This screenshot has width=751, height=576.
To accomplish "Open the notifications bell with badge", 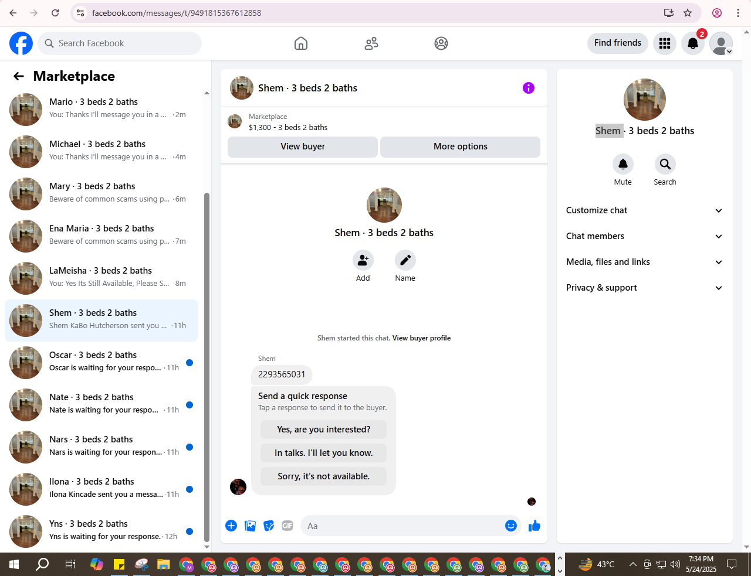I will click(693, 43).
